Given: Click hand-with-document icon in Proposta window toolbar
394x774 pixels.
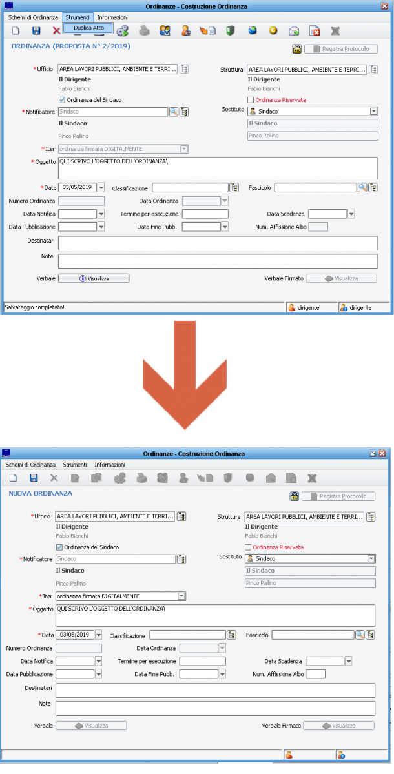Looking at the screenshot, I should [207, 30].
